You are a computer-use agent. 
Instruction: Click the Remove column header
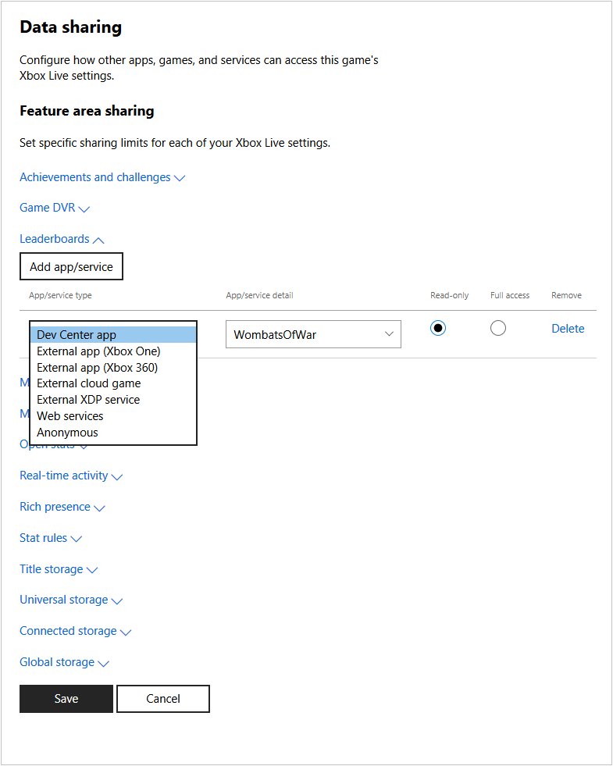567,296
